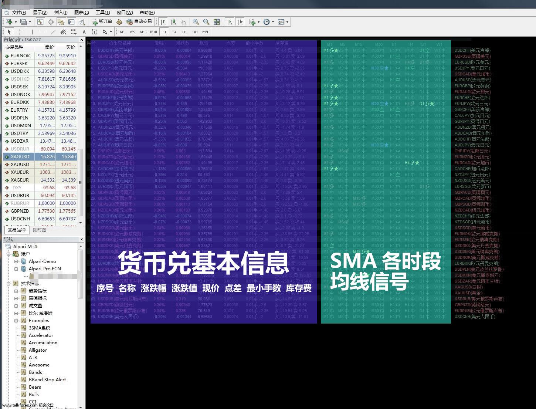Switch to the 即时图 tab
Screen dimensions: 536x409
pyautogui.click(x=40, y=230)
